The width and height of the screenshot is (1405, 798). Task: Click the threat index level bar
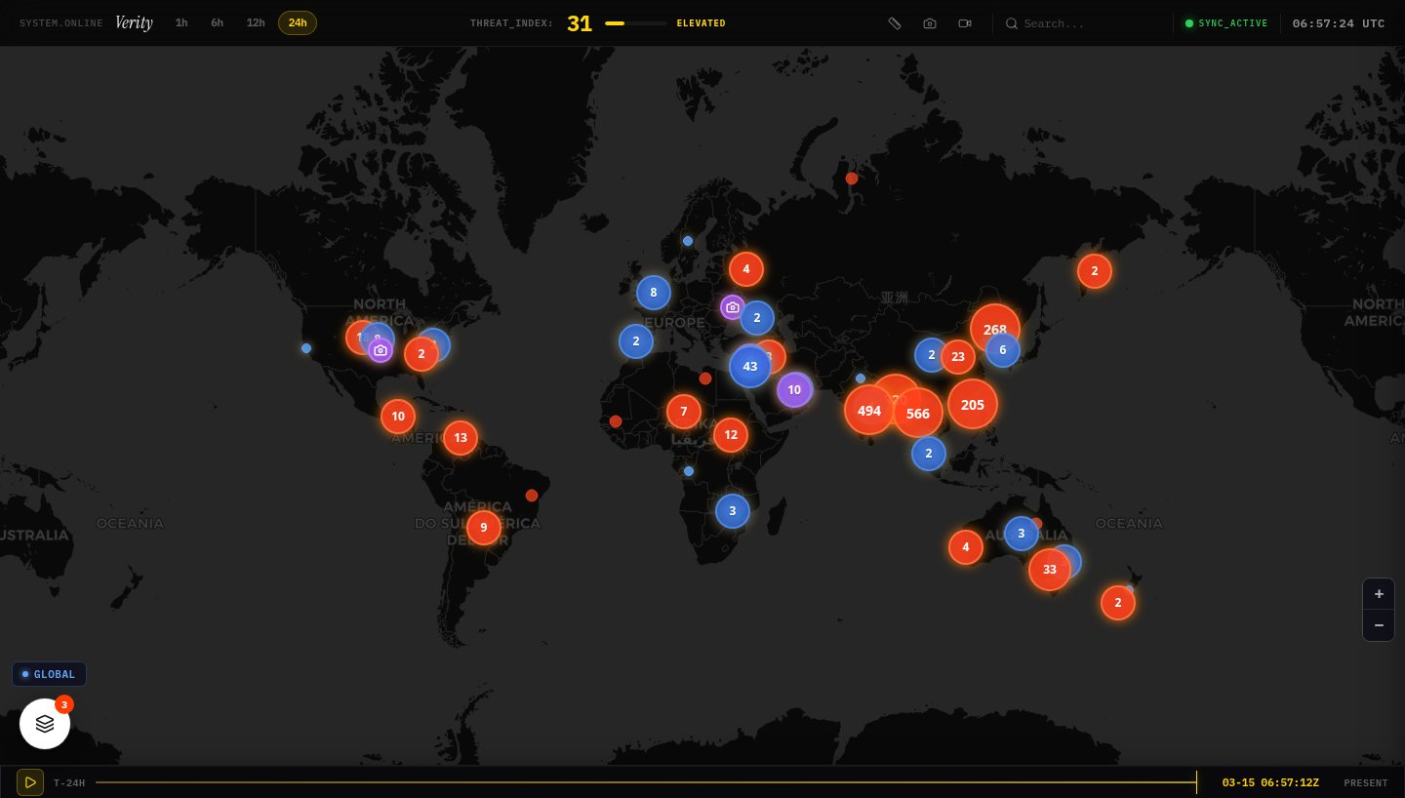point(635,23)
